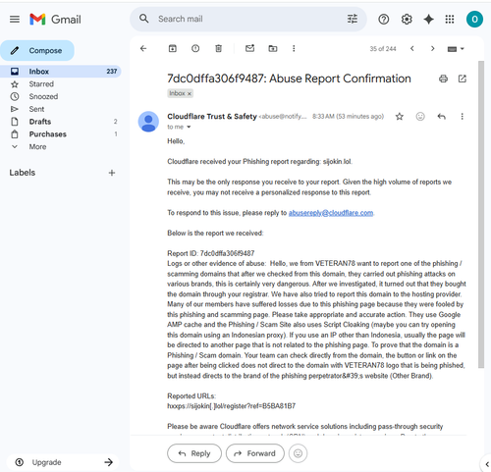Remove Inbox label from message
The height and width of the screenshot is (472, 491).
[190, 93]
